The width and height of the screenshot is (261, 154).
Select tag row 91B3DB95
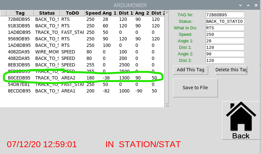click(x=83, y=26)
